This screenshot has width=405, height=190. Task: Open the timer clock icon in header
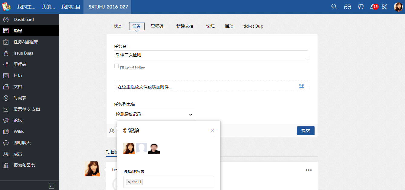pos(361,7)
